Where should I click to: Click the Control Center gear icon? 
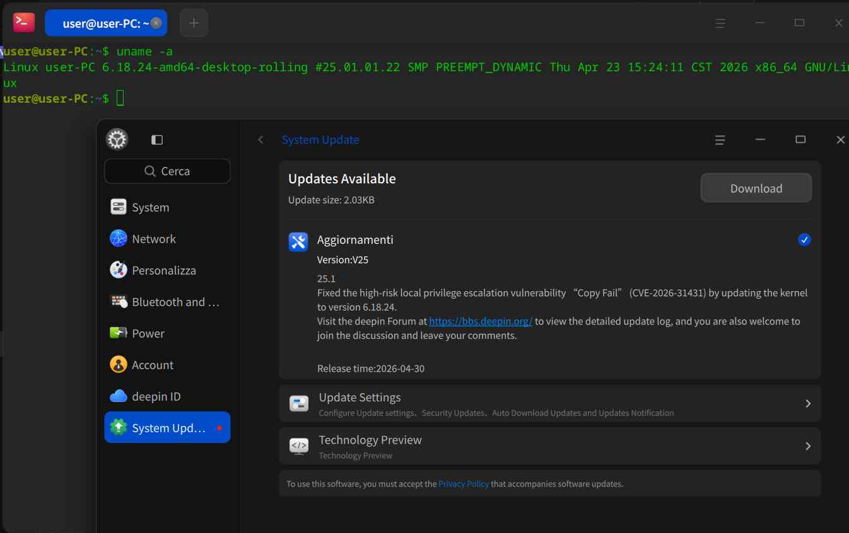point(117,139)
